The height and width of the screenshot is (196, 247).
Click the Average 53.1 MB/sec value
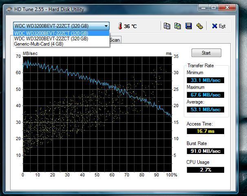[205, 110]
